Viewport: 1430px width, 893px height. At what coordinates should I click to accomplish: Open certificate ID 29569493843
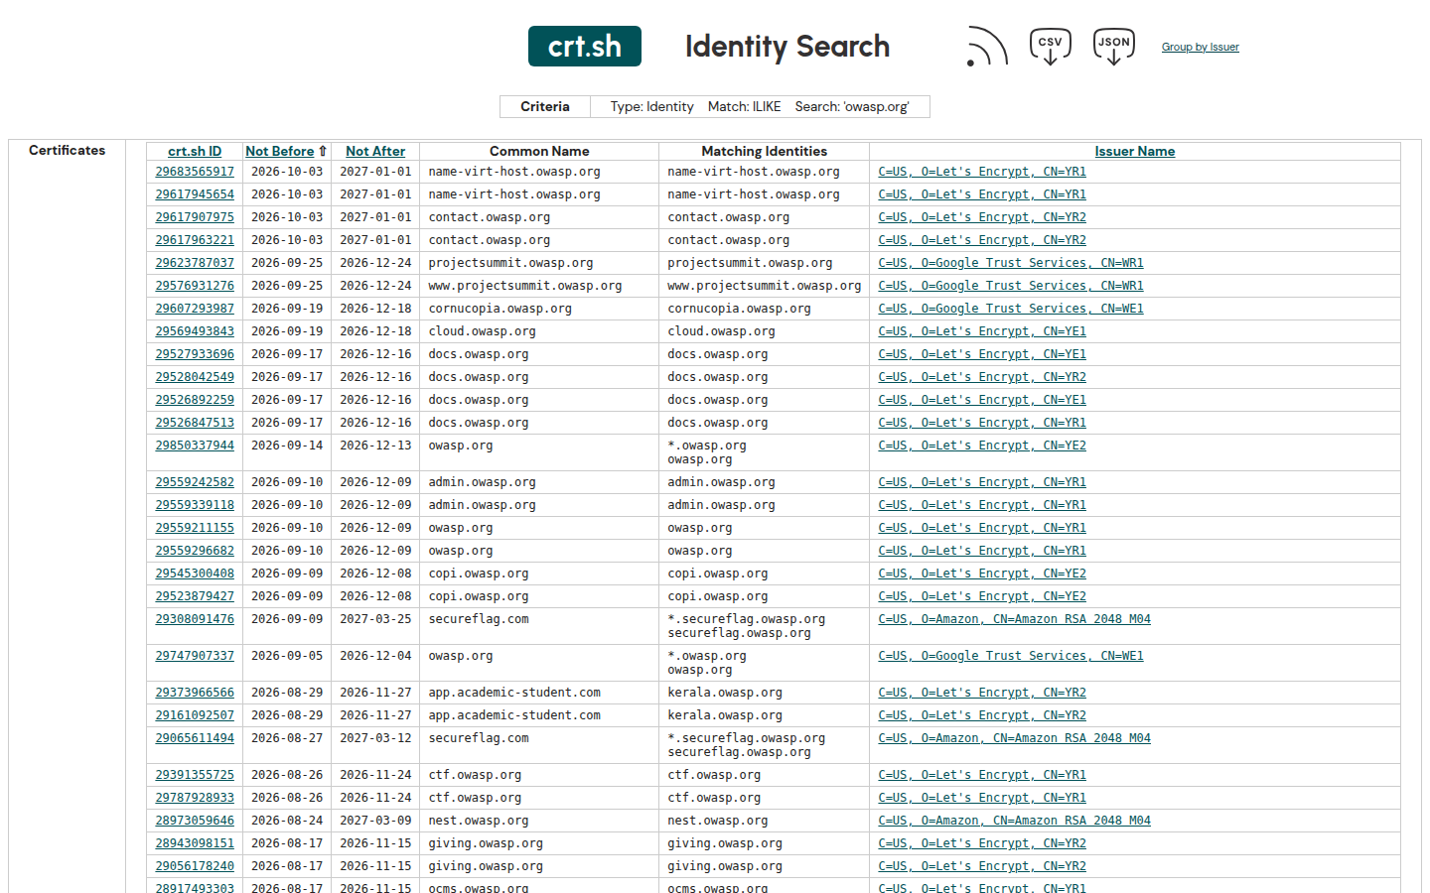click(195, 331)
